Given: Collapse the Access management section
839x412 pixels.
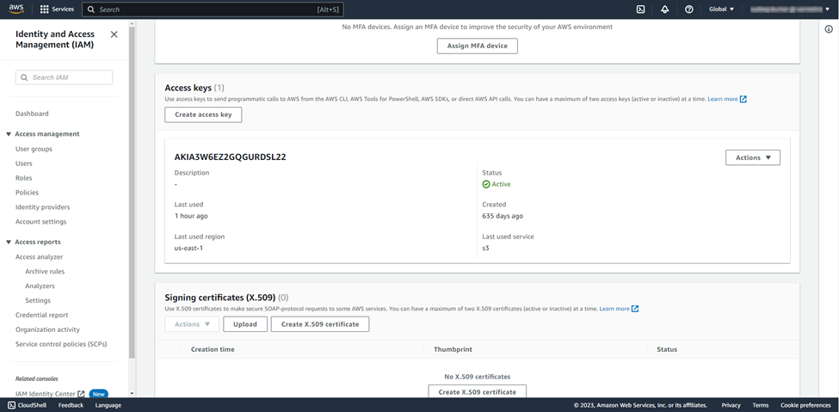Looking at the screenshot, I should point(9,134).
